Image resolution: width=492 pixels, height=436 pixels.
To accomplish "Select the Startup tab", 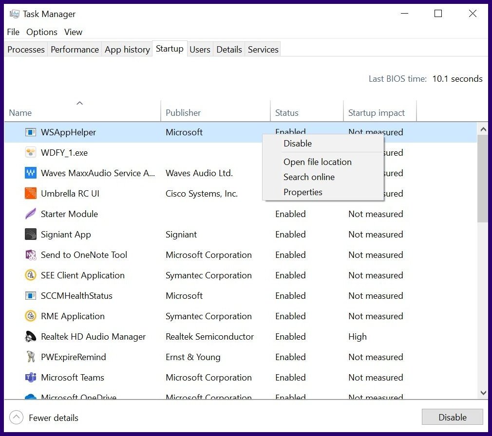I will [x=170, y=49].
